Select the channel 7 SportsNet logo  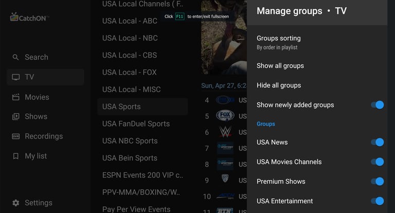[225, 148]
